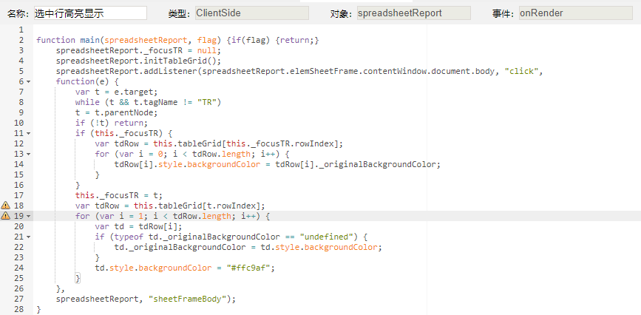Image resolution: width=641 pixels, height=315 pixels.
Task: Collapse the fold arrow at line 19
Action: click(28, 216)
